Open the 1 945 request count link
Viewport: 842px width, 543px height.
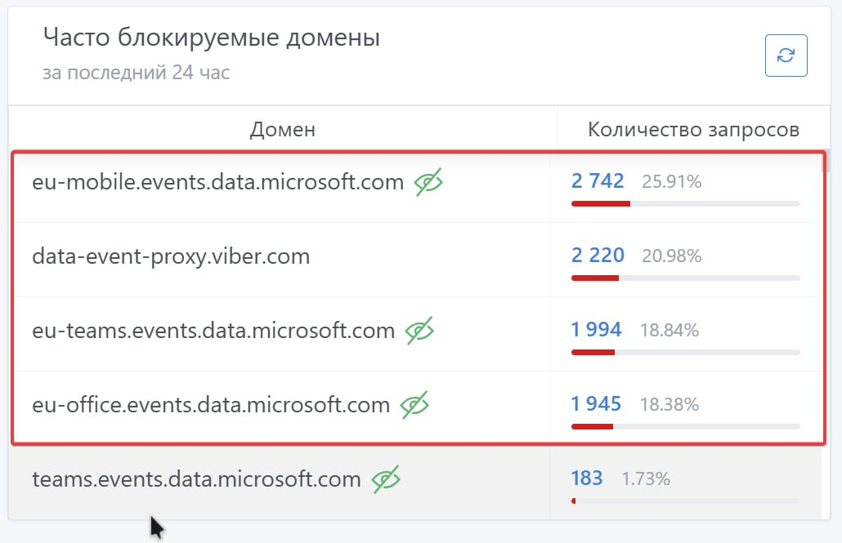pos(596,403)
